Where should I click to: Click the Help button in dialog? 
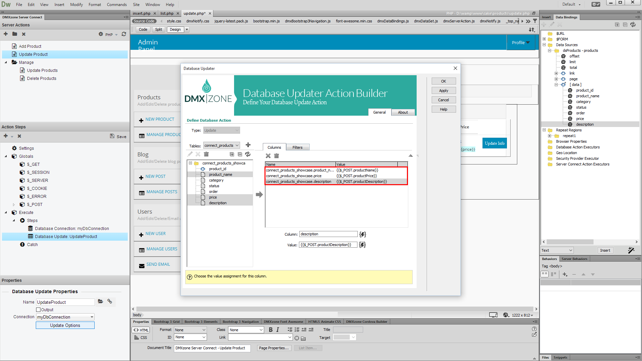[x=443, y=109]
